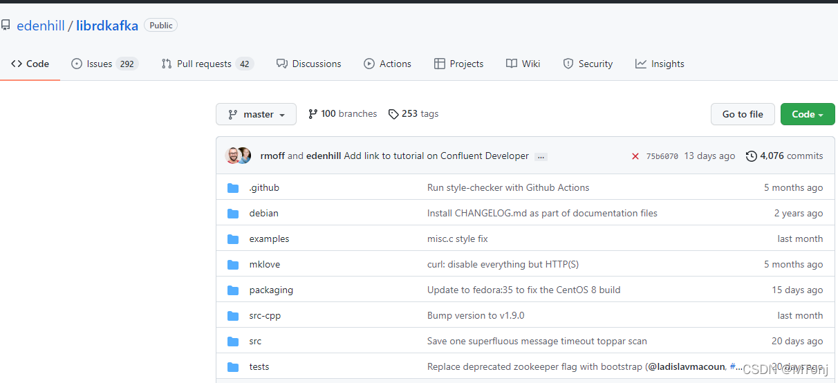Image resolution: width=838 pixels, height=383 pixels.
Task: Open the librdkafka repository link
Action: (x=107, y=26)
